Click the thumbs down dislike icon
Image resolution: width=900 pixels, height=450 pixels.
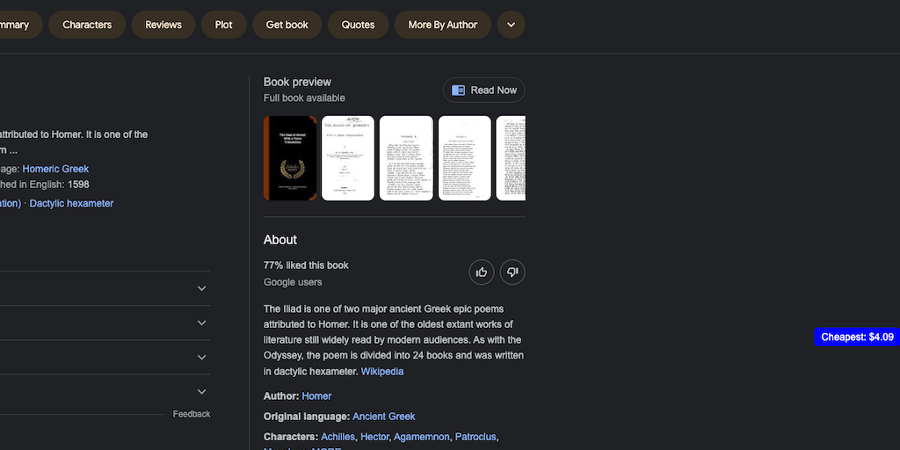(x=512, y=272)
